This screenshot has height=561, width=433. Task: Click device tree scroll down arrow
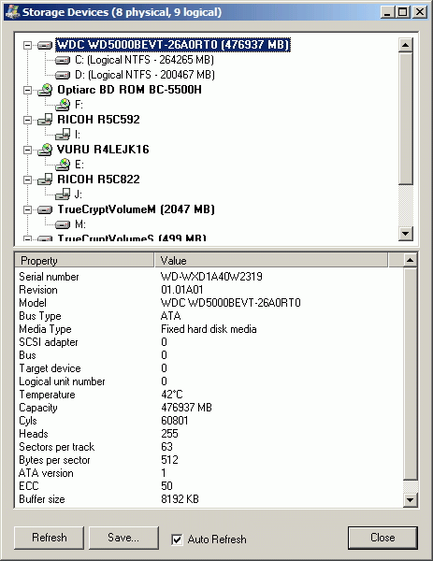pos(406,234)
